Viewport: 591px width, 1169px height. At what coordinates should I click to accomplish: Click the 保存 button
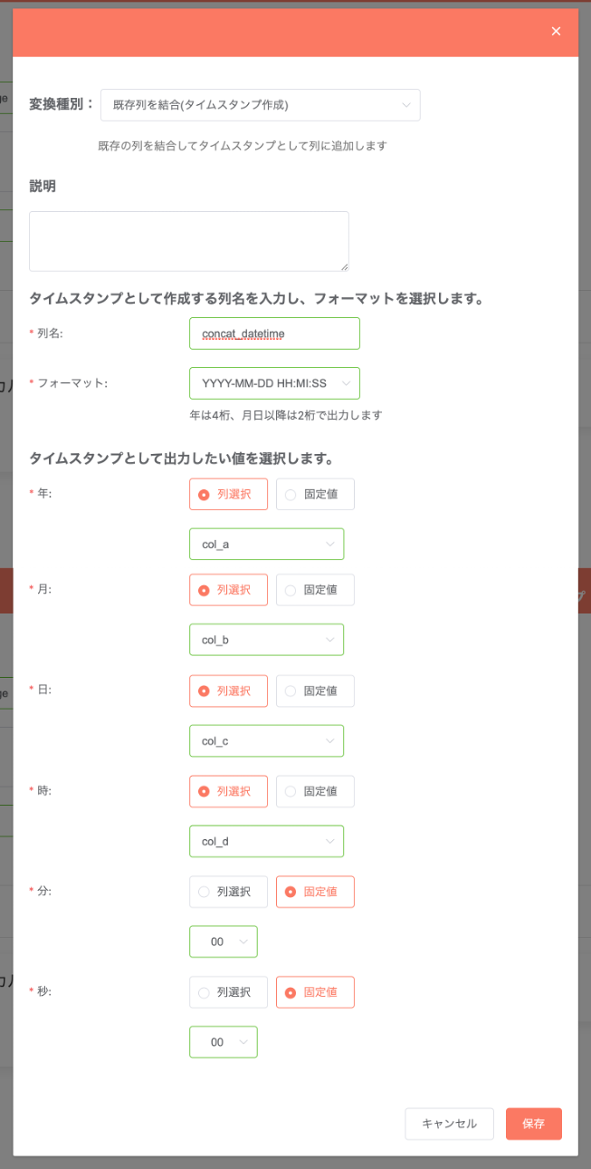(x=534, y=1124)
